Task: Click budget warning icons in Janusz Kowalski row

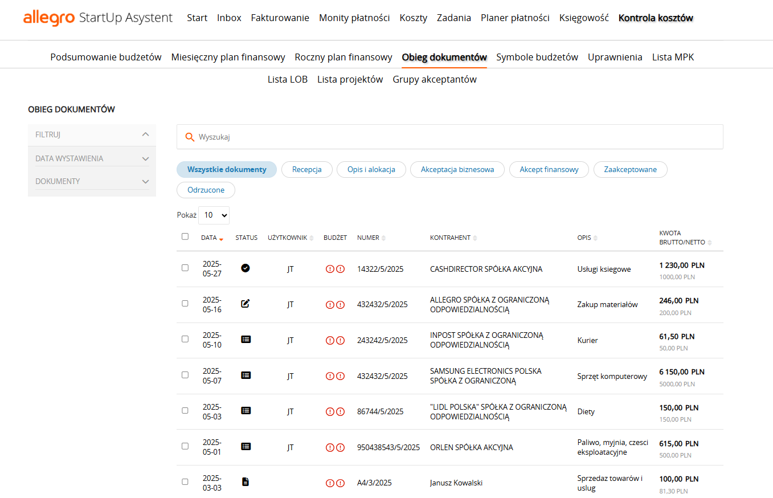Action: 335,483
